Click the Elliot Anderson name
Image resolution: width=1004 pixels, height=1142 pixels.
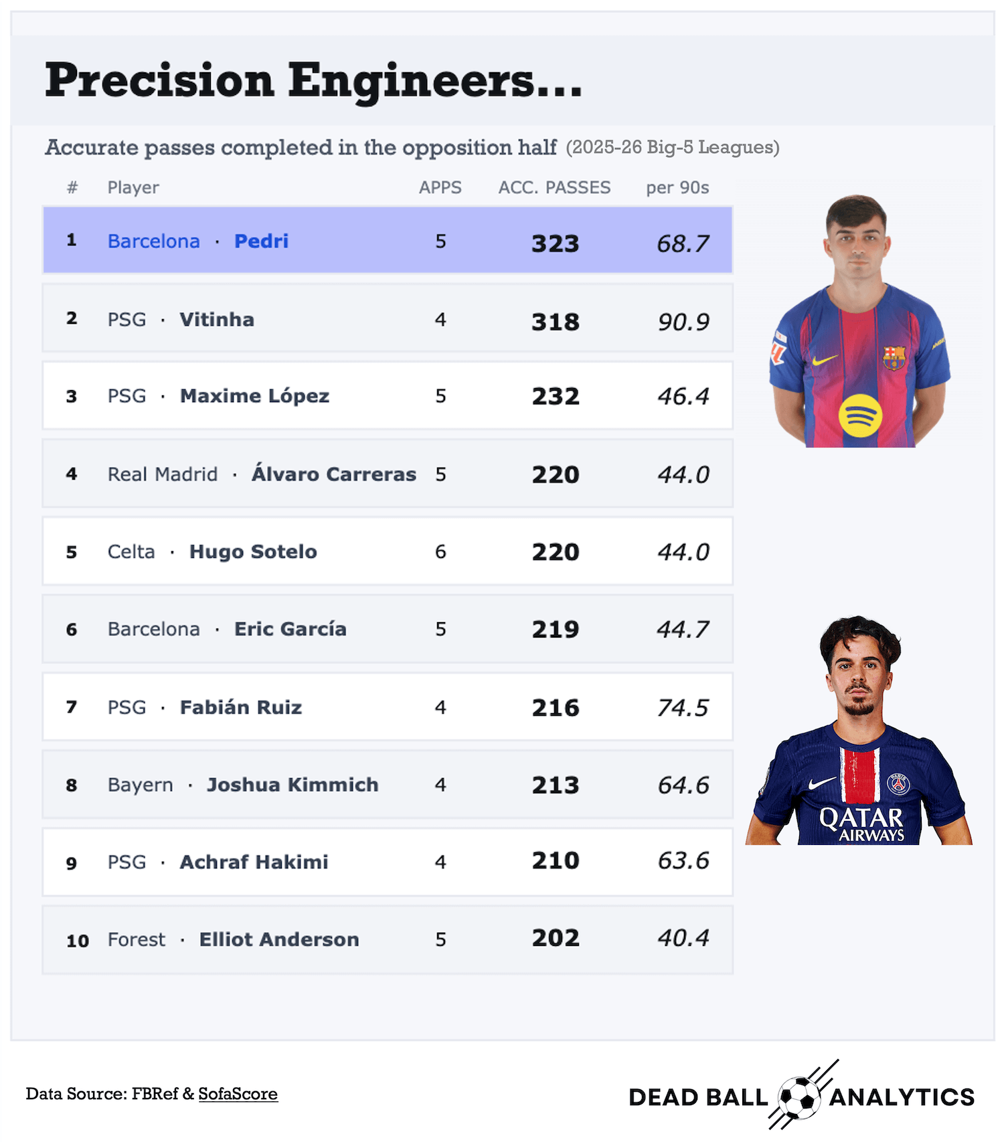pyautogui.click(x=279, y=939)
